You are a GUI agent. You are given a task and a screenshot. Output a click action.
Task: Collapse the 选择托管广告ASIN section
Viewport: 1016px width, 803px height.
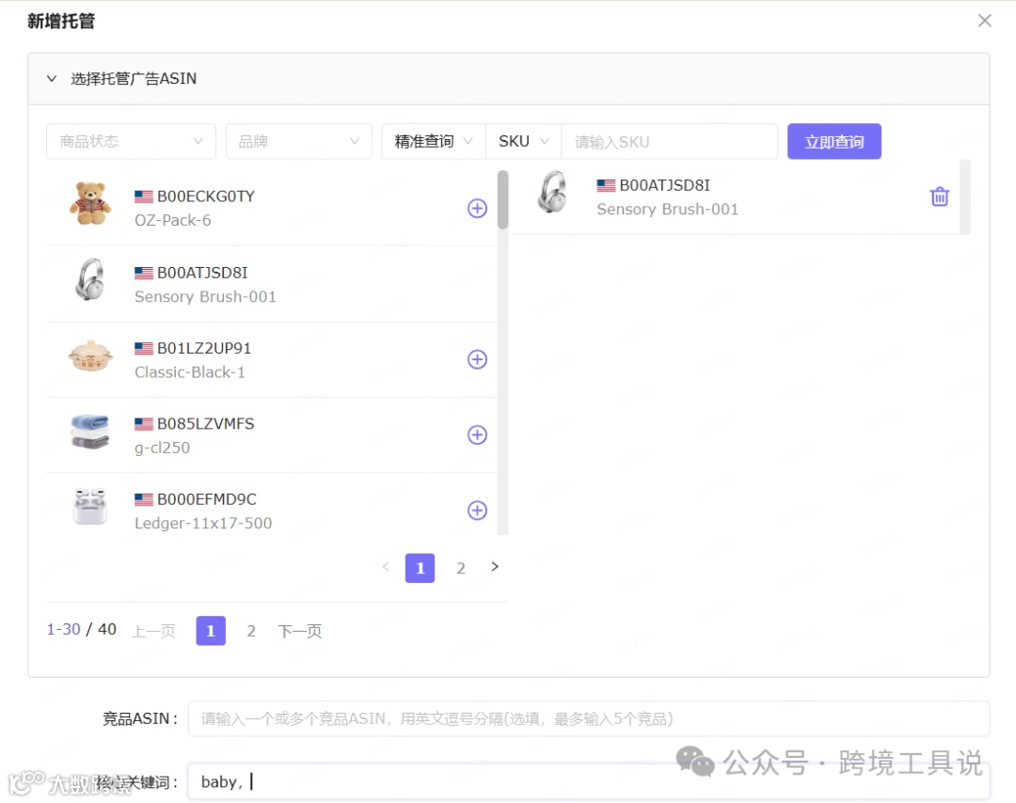(x=52, y=79)
